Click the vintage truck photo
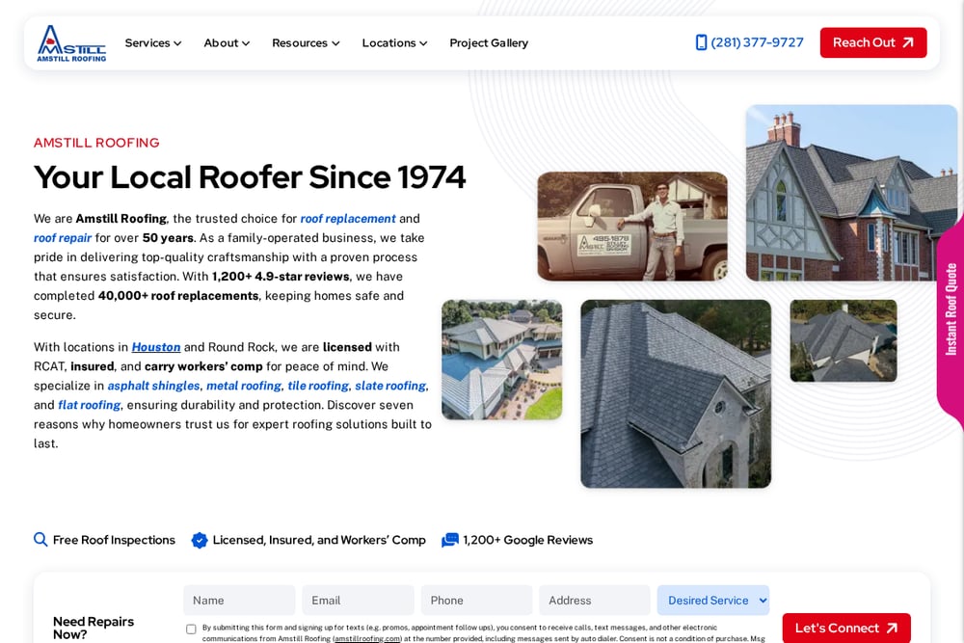Image resolution: width=964 pixels, height=643 pixels. [x=632, y=227]
